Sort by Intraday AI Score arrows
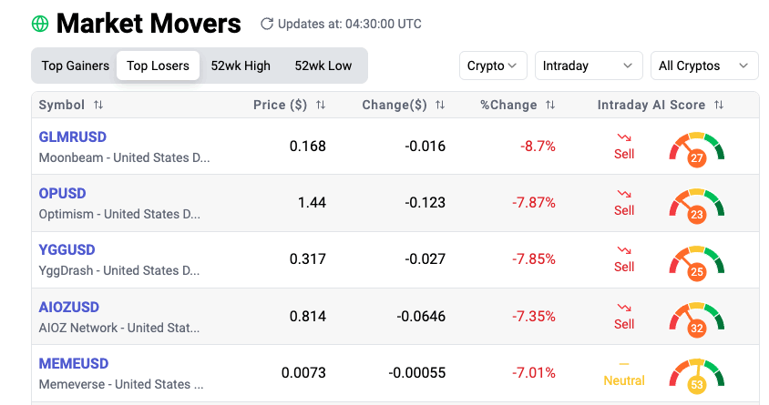This screenshot has height=405, width=769. pyautogui.click(x=719, y=106)
